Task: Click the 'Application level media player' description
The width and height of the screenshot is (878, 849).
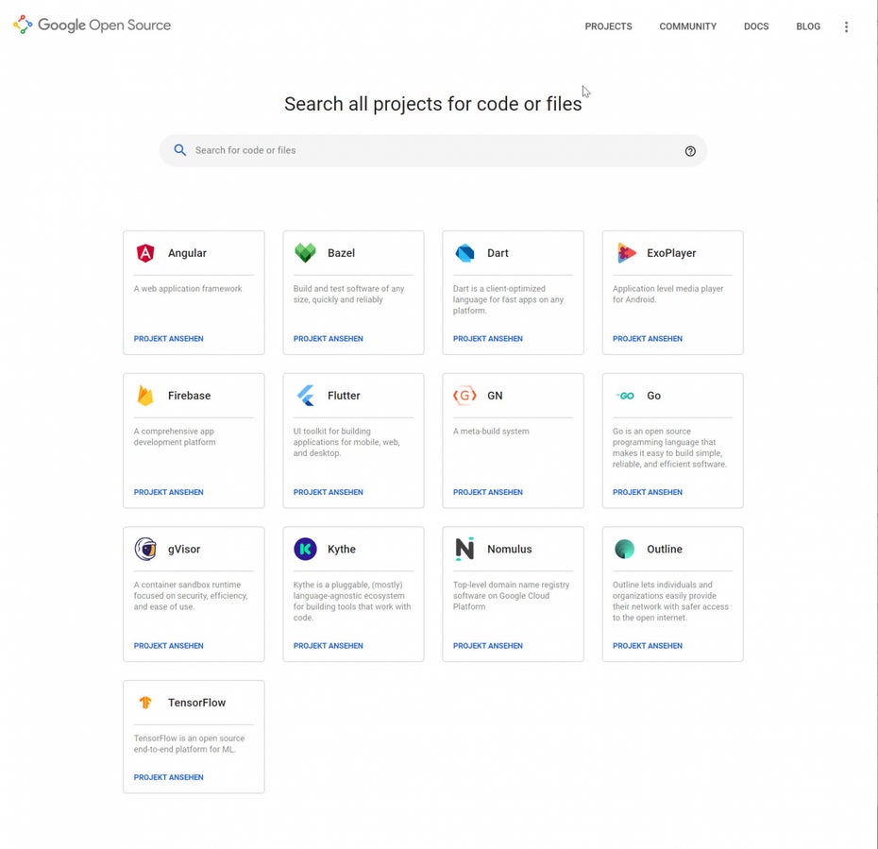Action: [668, 294]
